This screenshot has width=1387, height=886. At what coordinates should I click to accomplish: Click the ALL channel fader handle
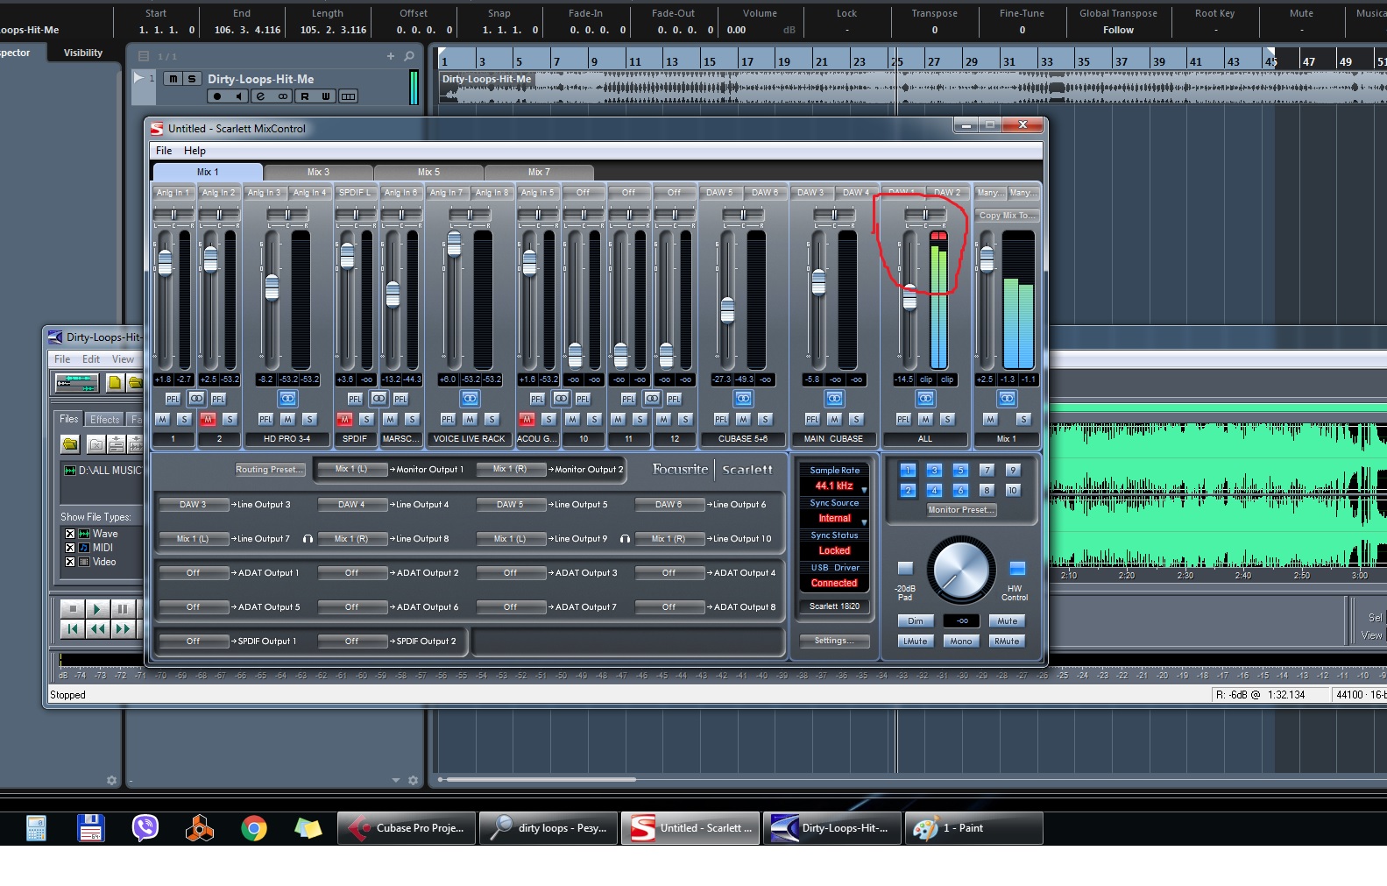coord(909,298)
